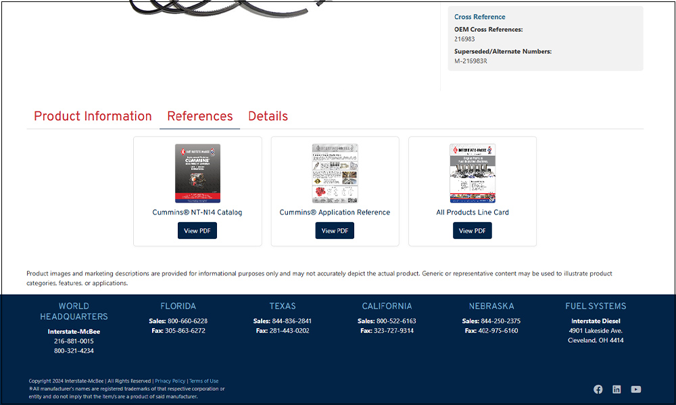Switch to the Product Information tab
The image size is (676, 405).
point(93,116)
